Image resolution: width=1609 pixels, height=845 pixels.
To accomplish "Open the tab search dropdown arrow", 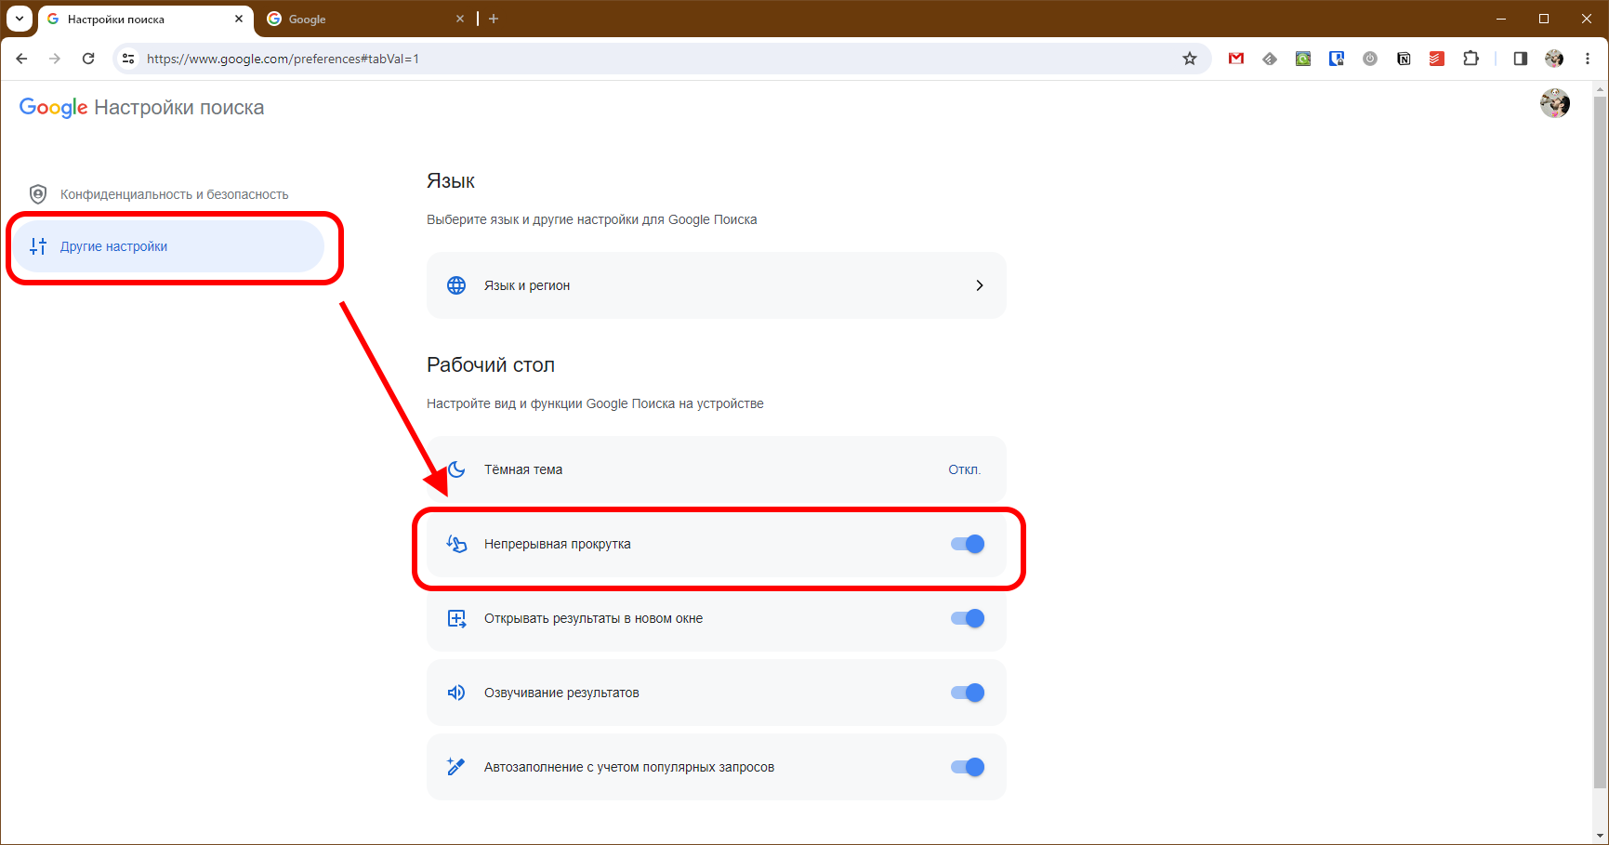I will (x=20, y=19).
